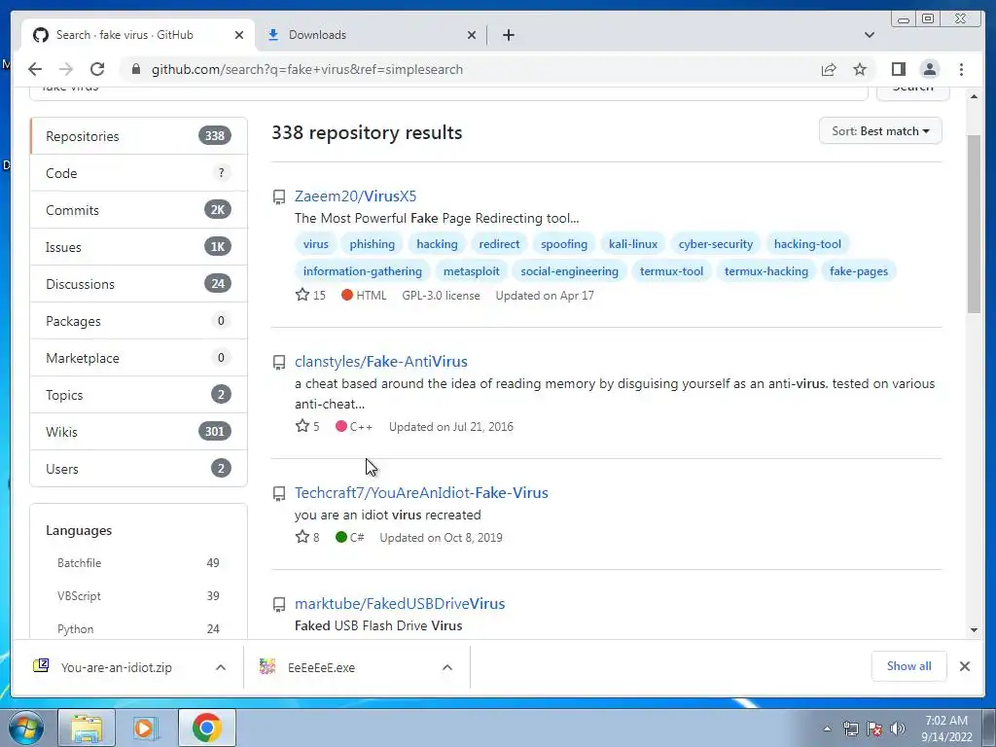Screen dimensions: 996x747
Task: Share this page via share icon
Action: [x=829, y=69]
